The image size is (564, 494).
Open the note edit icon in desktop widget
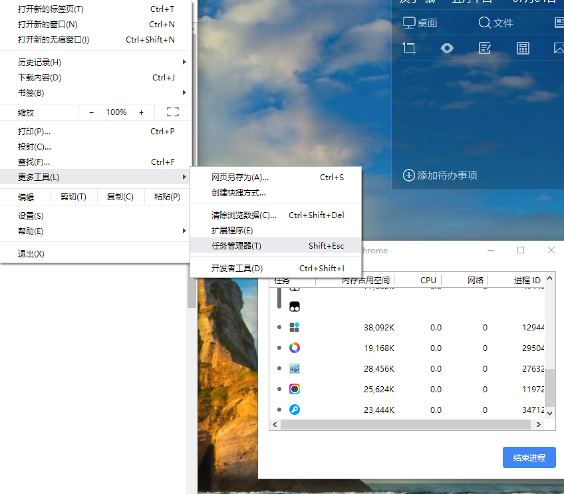point(484,48)
